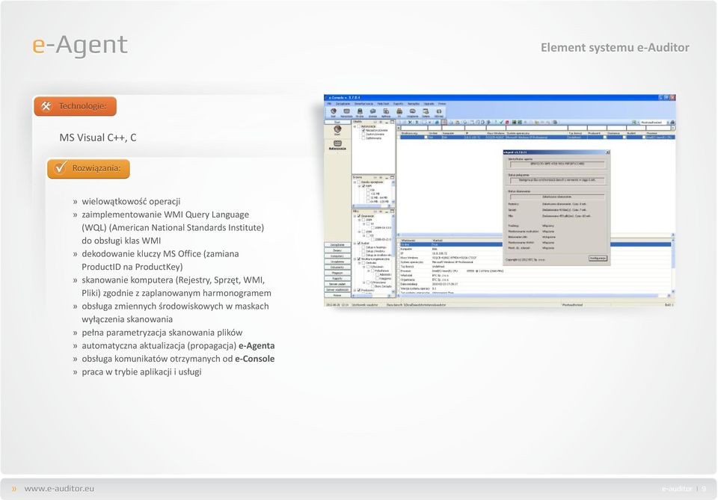Click the agent identifier field in eAgent dialog

(557, 164)
